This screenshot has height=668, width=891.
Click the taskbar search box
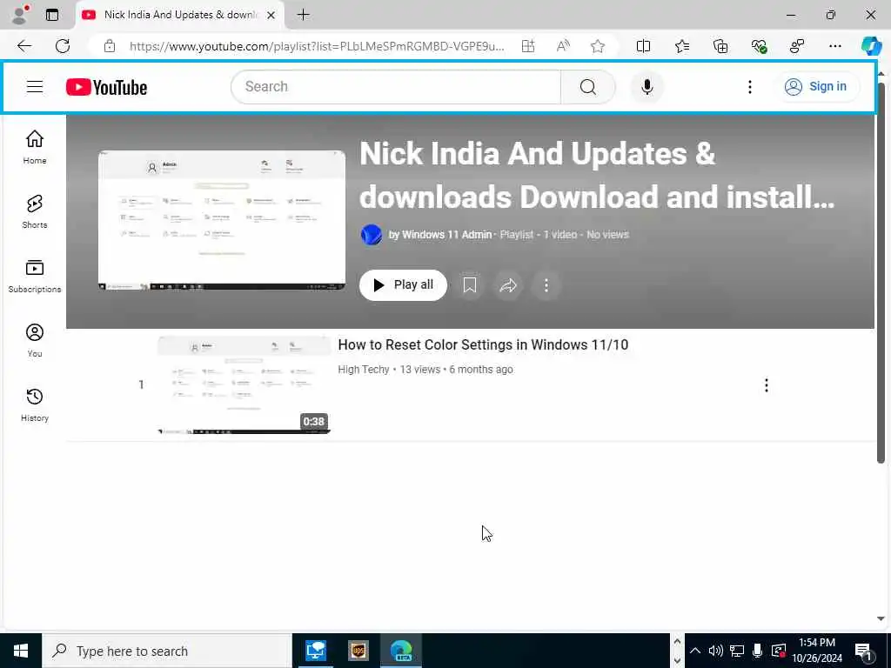click(167, 651)
